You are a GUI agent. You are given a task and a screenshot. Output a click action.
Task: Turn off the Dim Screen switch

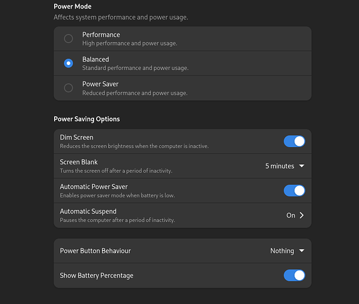[294, 141]
